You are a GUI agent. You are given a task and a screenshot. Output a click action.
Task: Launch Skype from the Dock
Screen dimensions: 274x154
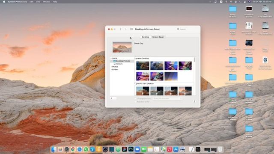pyautogui.click(x=92, y=149)
